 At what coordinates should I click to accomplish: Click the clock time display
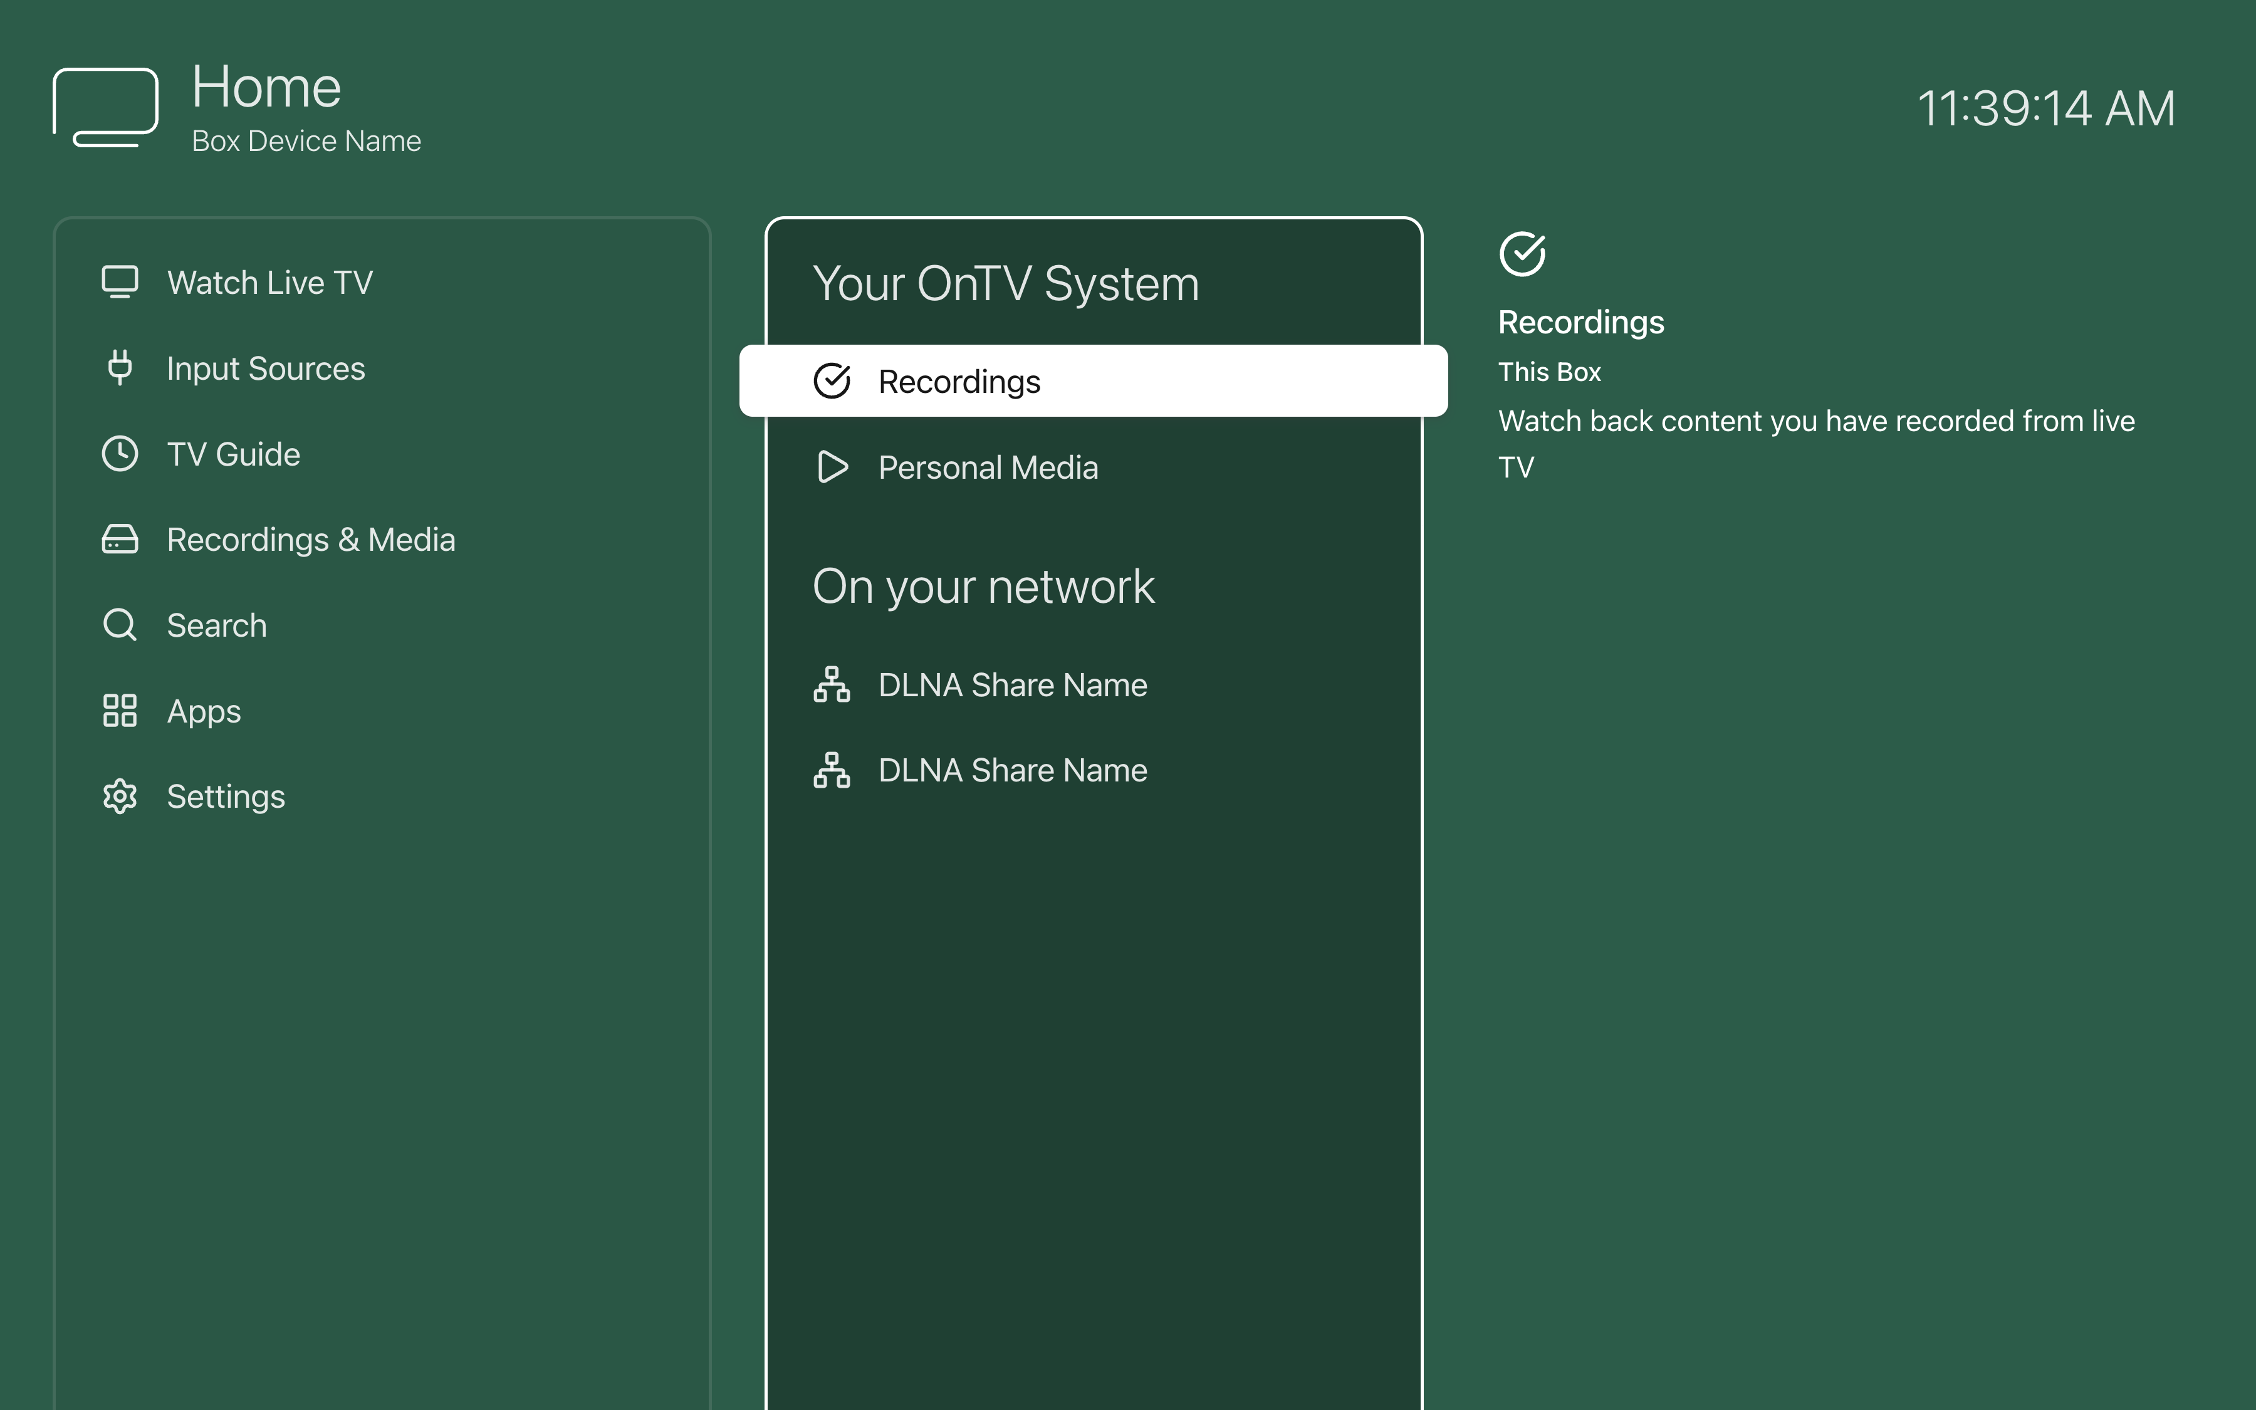tap(2045, 108)
